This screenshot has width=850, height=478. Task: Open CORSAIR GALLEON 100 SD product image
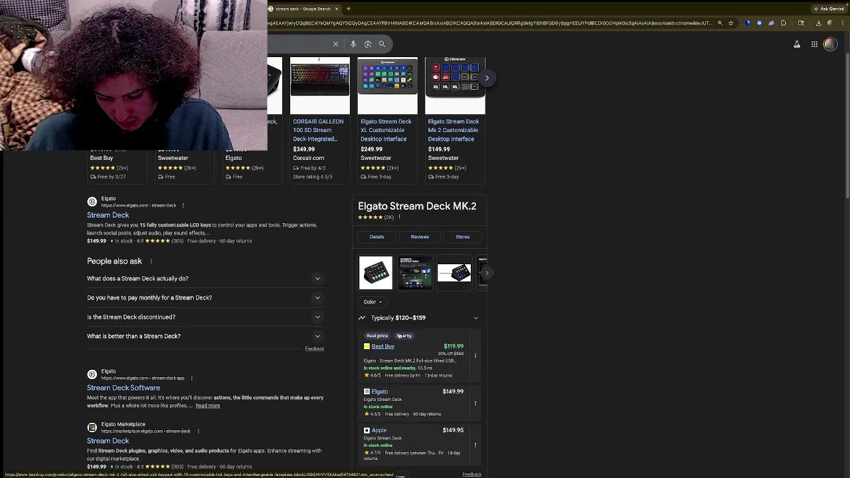coord(319,86)
